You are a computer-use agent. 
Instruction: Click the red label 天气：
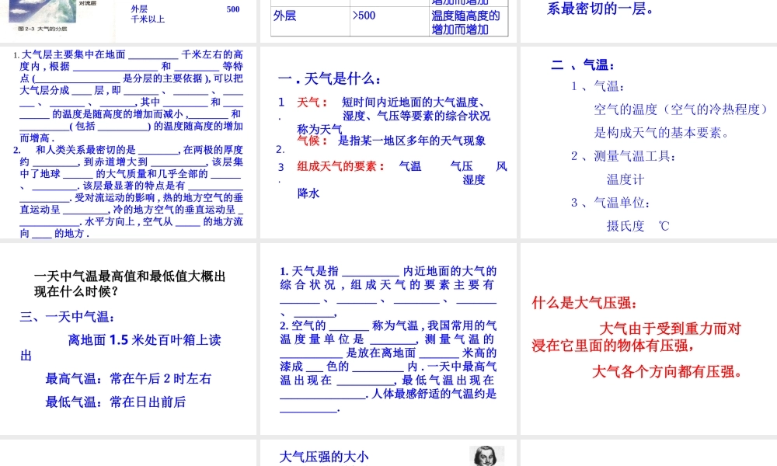(312, 103)
